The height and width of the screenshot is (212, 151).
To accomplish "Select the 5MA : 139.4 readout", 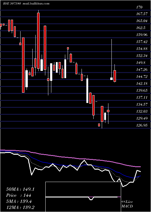I will click(x=19, y=201).
